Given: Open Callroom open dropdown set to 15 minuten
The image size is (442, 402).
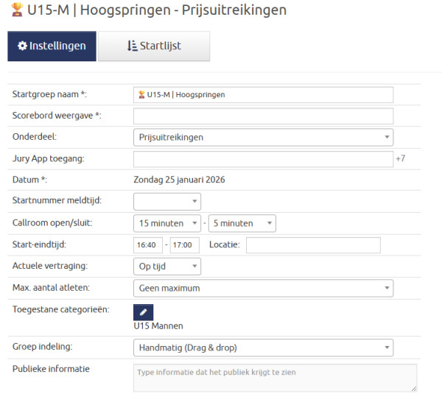Looking at the screenshot, I should (166, 223).
